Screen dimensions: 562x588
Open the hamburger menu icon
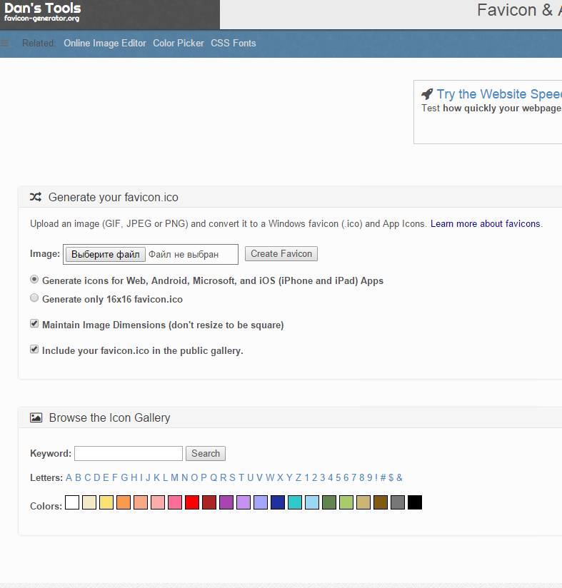(x=4, y=44)
